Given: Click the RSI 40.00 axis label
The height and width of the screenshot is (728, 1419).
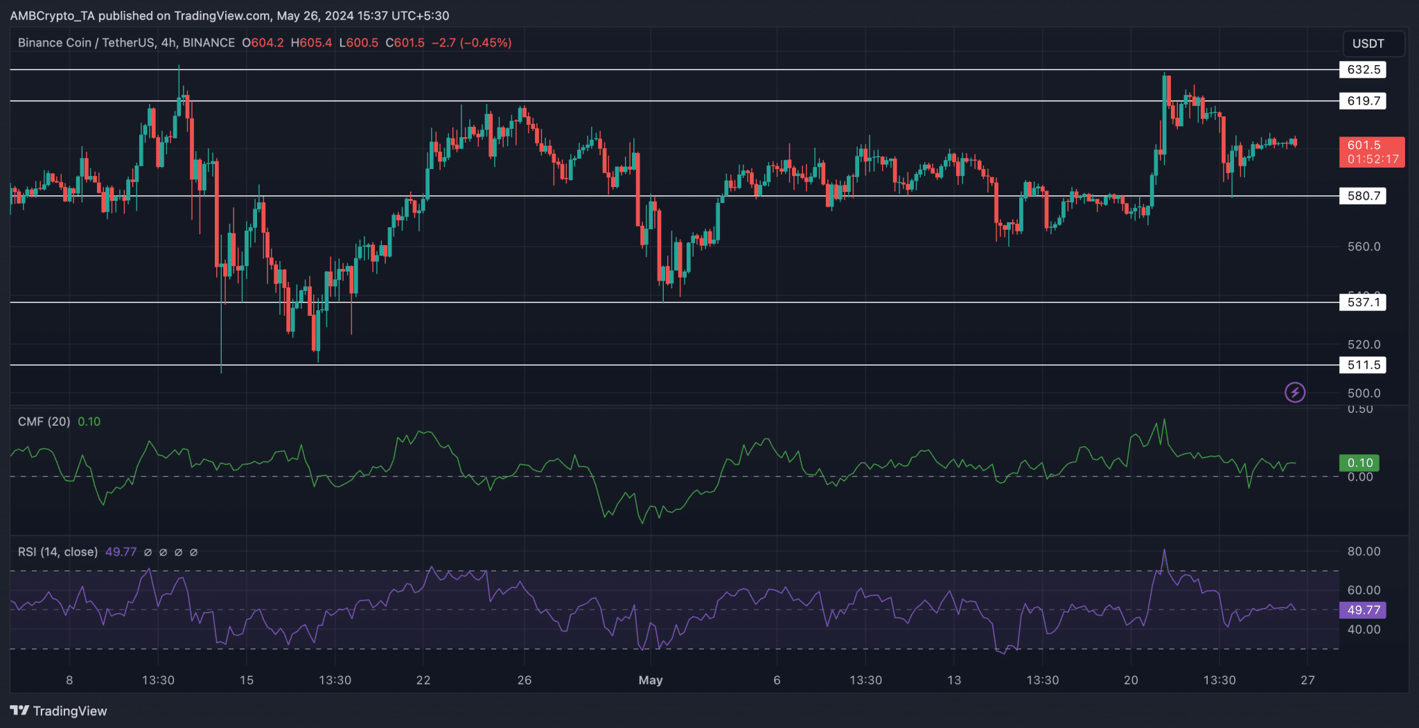Looking at the screenshot, I should pyautogui.click(x=1364, y=630).
